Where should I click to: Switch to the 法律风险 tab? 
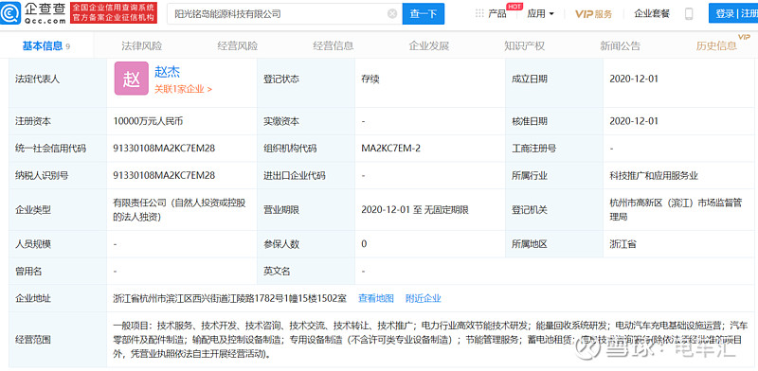tap(141, 45)
